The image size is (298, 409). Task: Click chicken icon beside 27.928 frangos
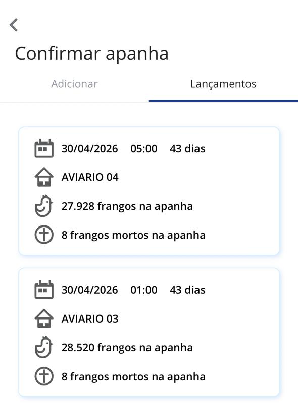coord(44,206)
